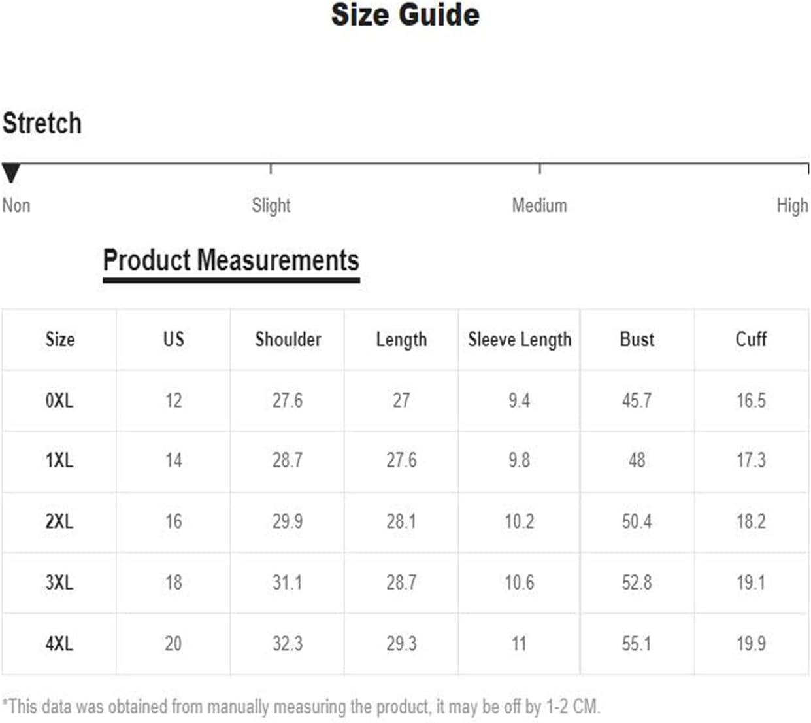Click the 4XL size row label

click(x=59, y=643)
